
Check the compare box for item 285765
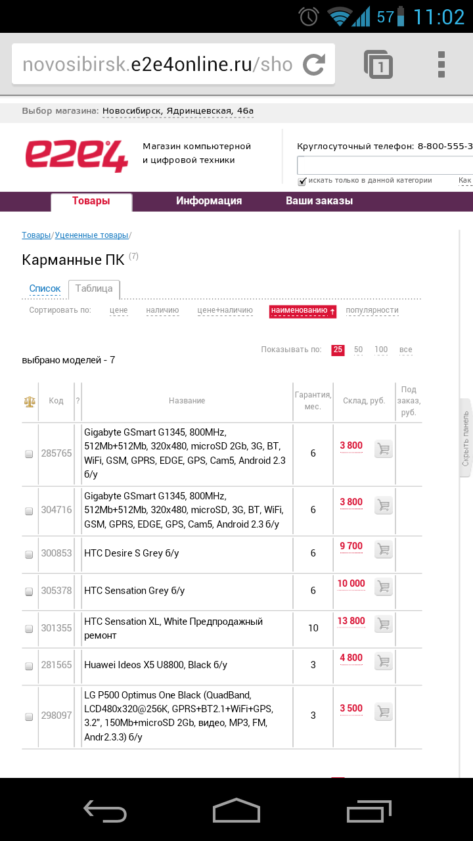29,454
